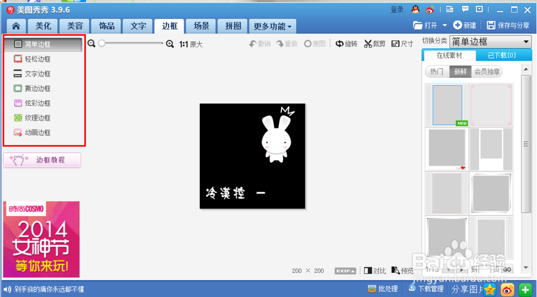Screen dimensions: 537x297
Task: Click the 撤销 undo button
Action: 259,44
